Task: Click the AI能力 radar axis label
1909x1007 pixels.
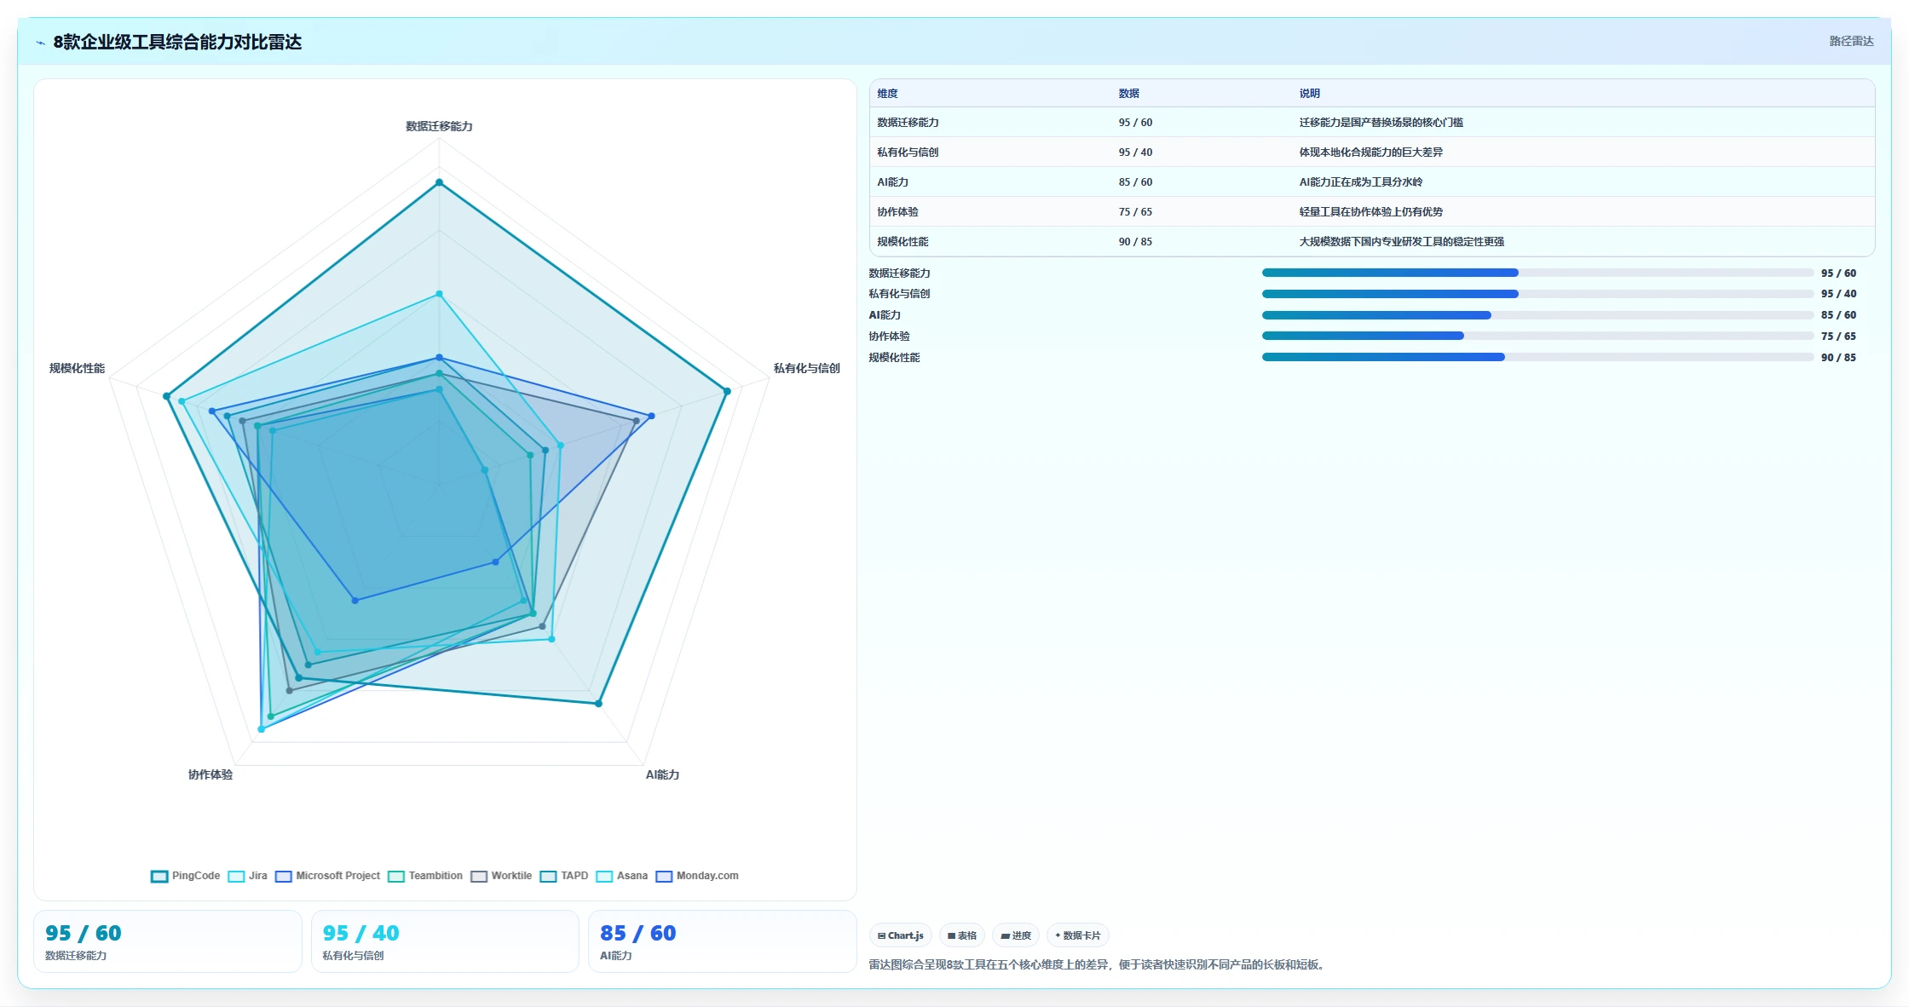Action: click(x=662, y=774)
